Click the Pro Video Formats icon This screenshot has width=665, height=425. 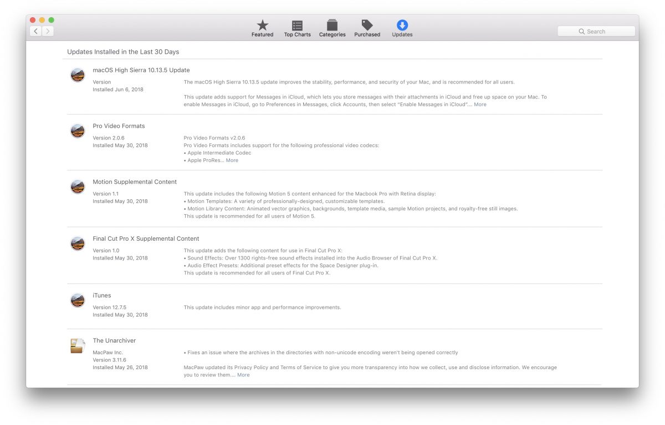78,131
